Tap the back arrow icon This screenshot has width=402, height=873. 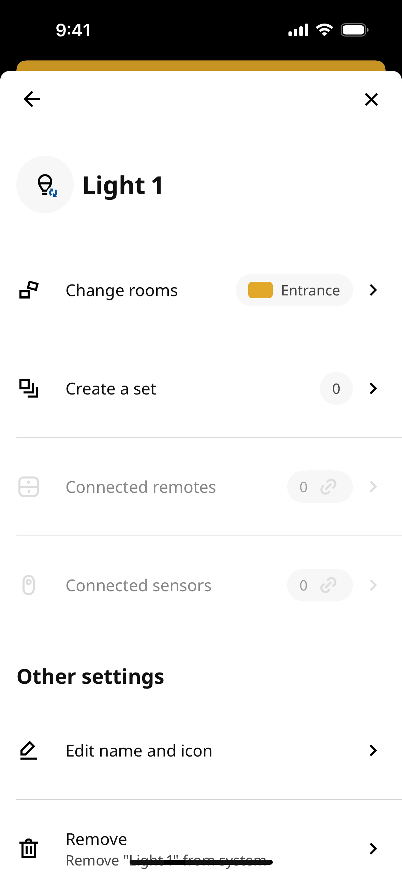tap(32, 99)
